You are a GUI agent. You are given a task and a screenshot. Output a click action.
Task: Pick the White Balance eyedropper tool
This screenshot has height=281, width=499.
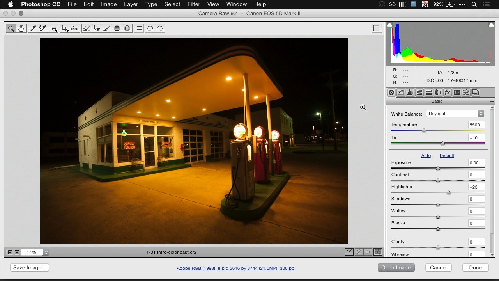33,28
